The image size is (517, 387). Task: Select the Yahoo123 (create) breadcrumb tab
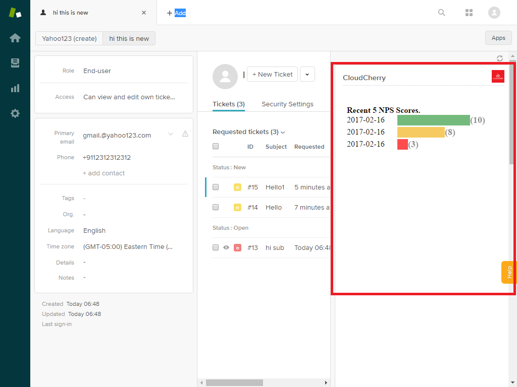(69, 38)
